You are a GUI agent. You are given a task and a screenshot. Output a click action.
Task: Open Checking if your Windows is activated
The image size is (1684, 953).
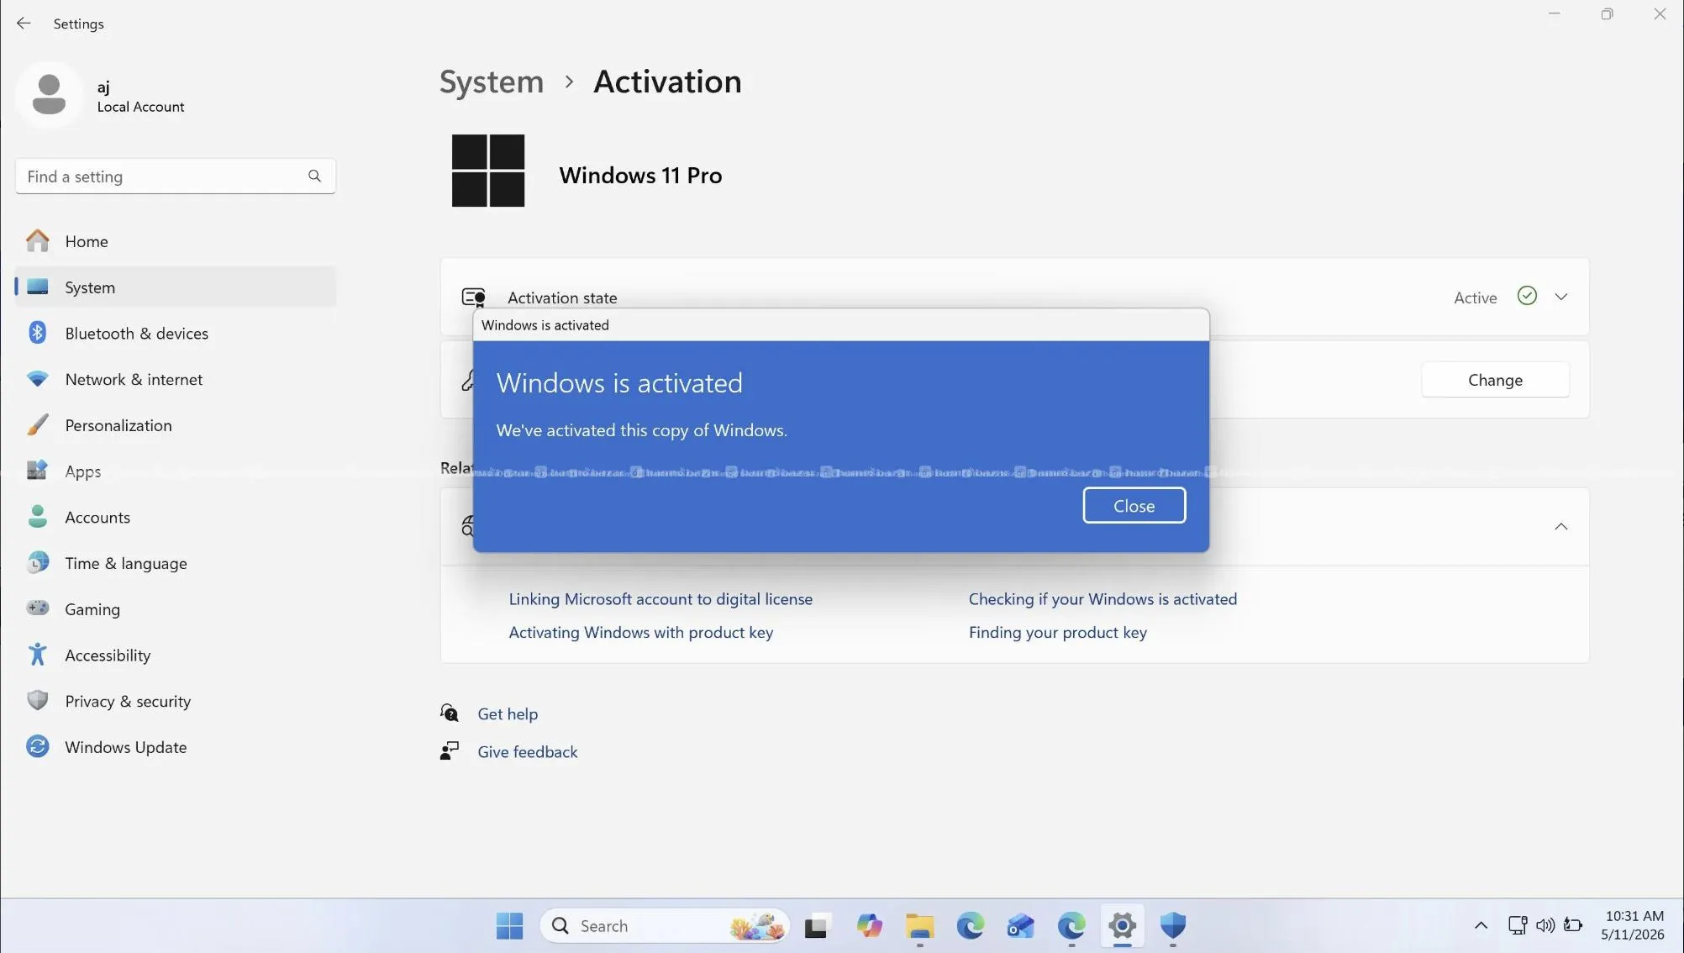pos(1102,599)
